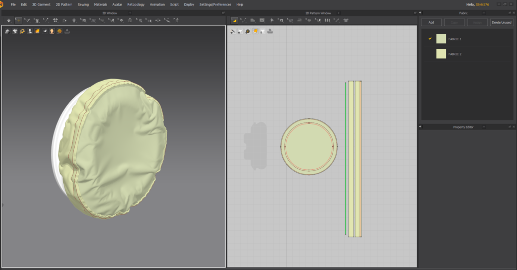Click the export tray icon in 2D view options
The height and width of the screenshot is (270, 517).
[x=270, y=31]
